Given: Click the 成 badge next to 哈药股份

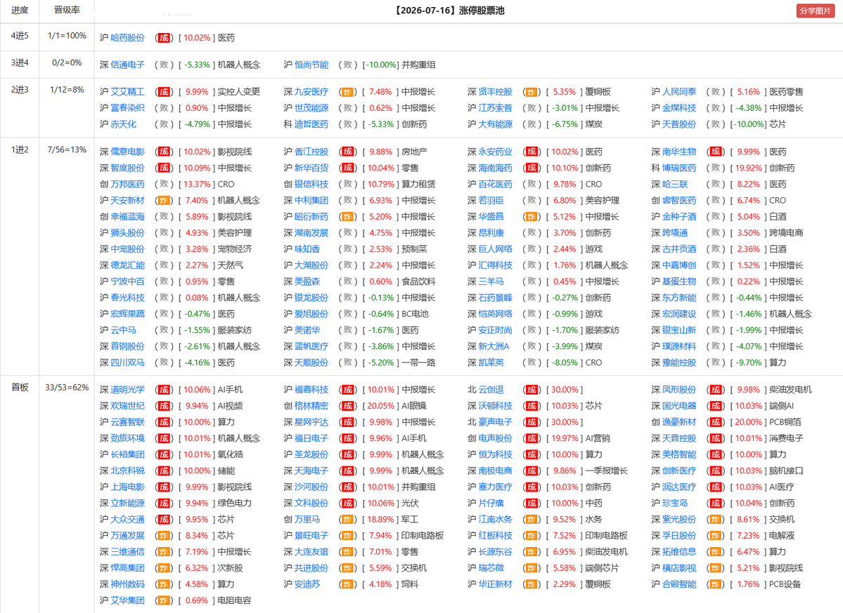Looking at the screenshot, I should click(164, 38).
